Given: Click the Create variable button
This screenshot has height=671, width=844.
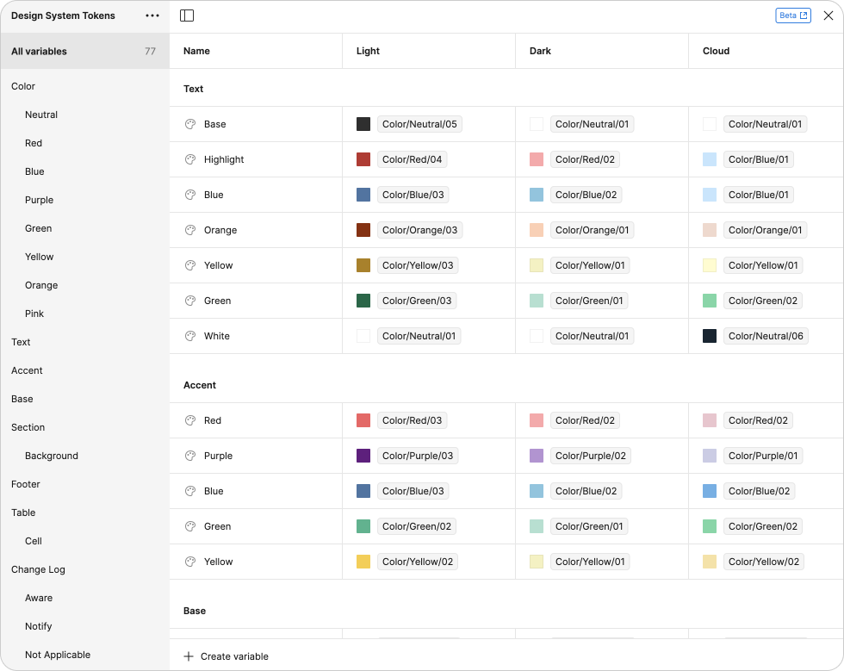Looking at the screenshot, I should pos(233,656).
